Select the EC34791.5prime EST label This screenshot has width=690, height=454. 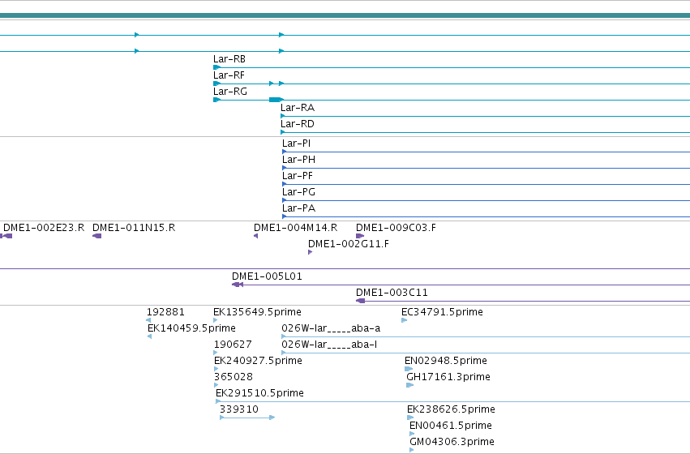coord(442,312)
